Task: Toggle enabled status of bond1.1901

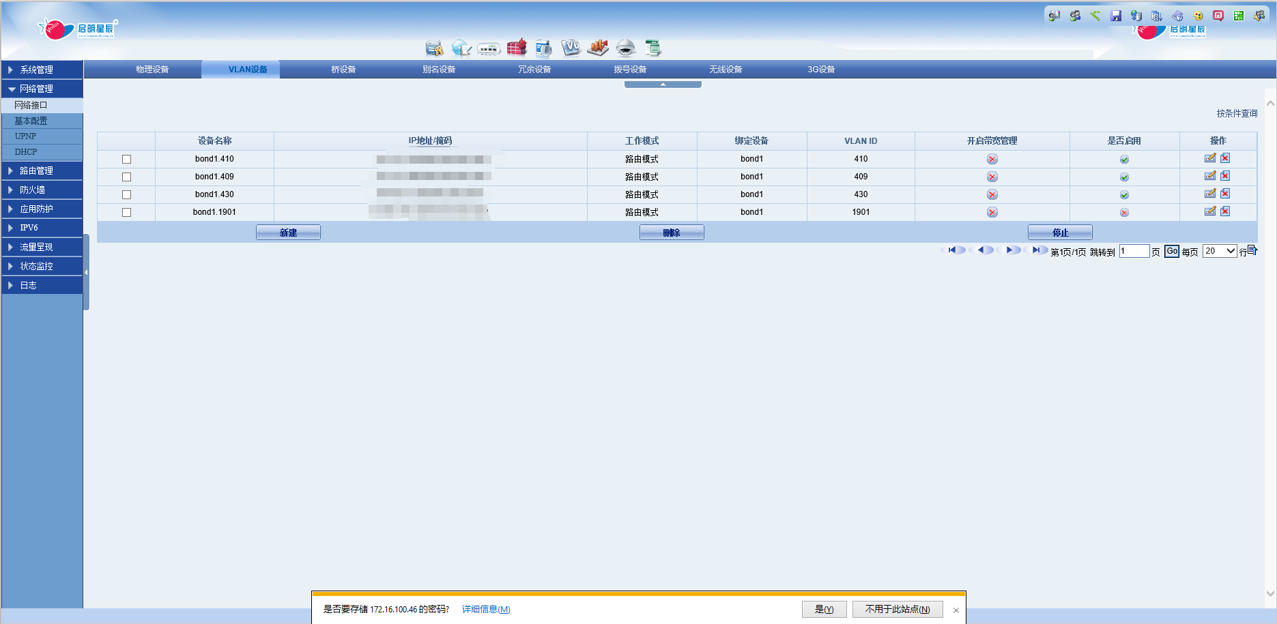Action: click(x=1124, y=213)
